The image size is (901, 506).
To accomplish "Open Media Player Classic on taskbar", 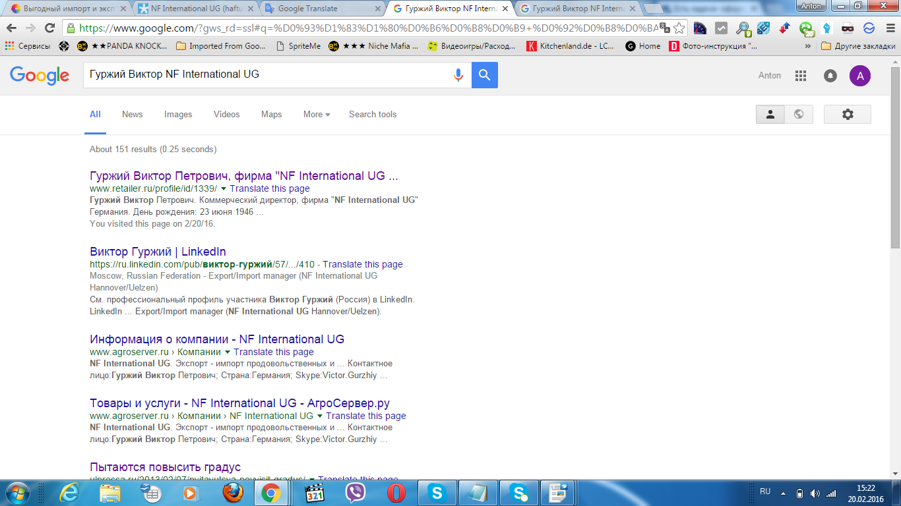I will (x=315, y=493).
